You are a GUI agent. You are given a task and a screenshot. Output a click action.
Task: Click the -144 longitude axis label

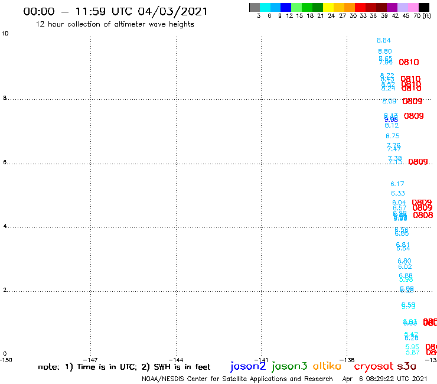pos(176,360)
